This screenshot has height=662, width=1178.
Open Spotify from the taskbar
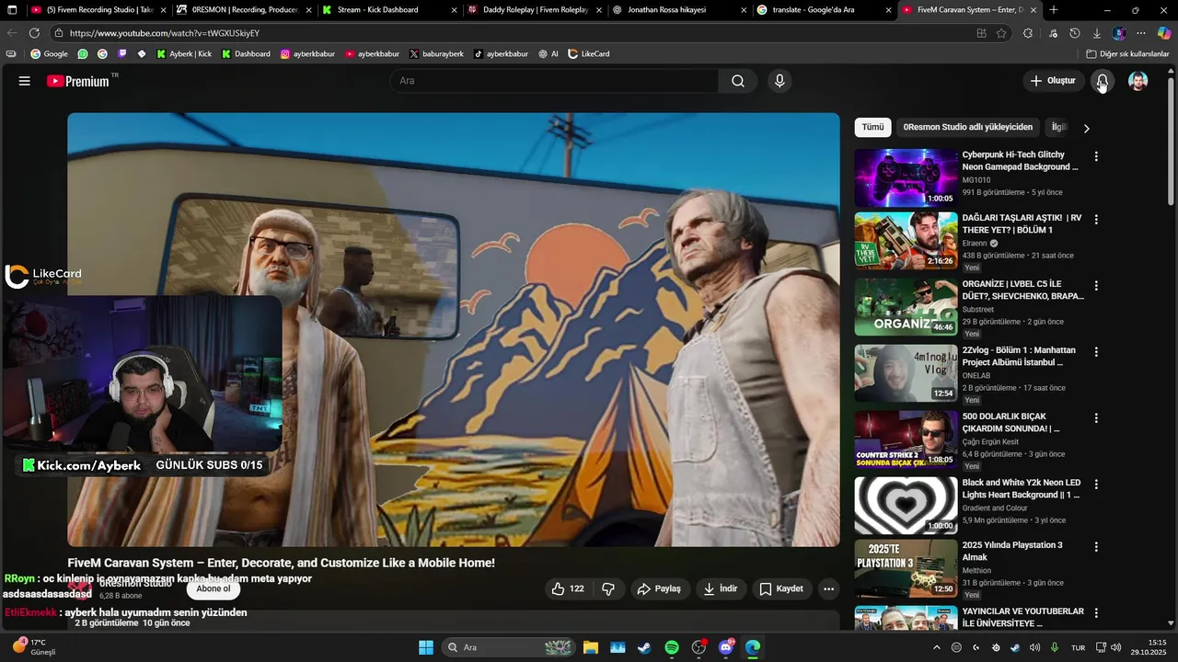point(672,647)
